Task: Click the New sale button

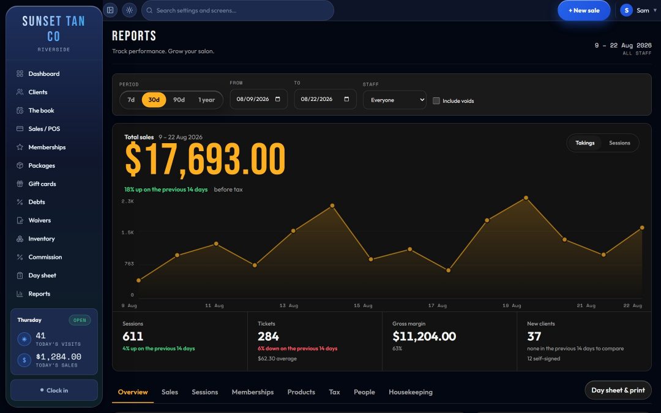Action: point(584,10)
